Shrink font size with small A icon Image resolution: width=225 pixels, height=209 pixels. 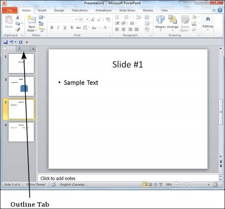click(99, 20)
